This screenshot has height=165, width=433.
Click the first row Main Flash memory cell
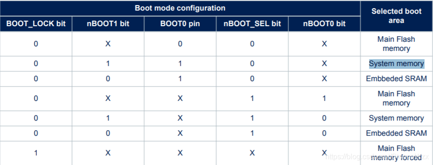point(396,44)
